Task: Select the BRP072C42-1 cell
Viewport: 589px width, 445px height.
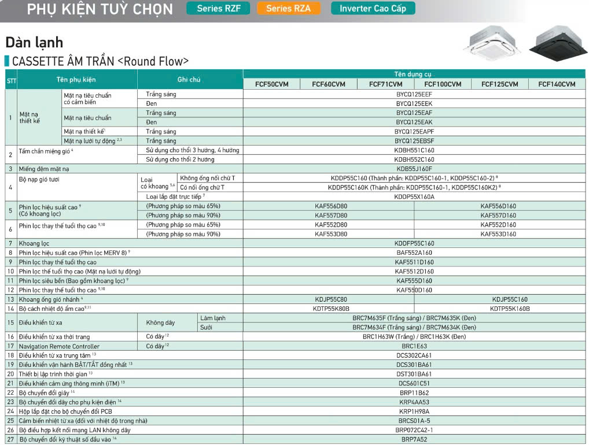Action: click(414, 430)
